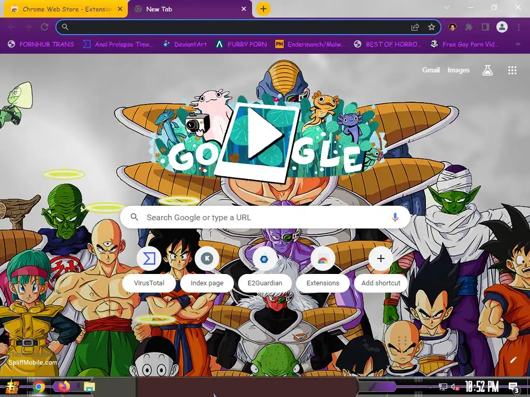Share this page icon in address bar

click(x=415, y=27)
